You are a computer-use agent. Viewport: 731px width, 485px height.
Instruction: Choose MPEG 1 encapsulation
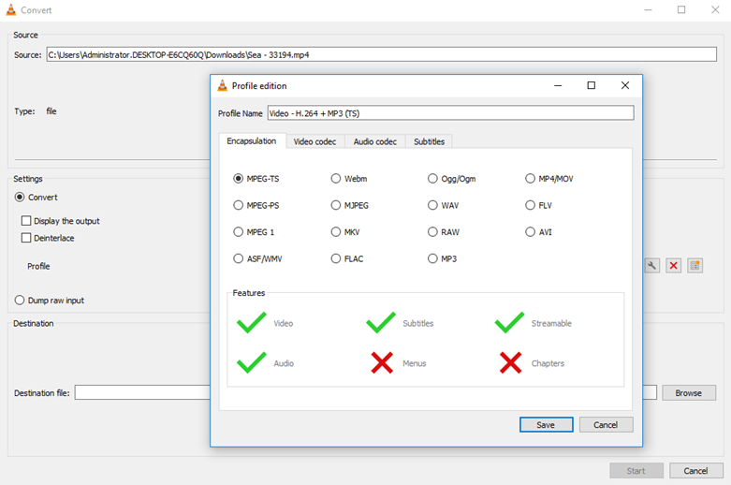(x=239, y=232)
